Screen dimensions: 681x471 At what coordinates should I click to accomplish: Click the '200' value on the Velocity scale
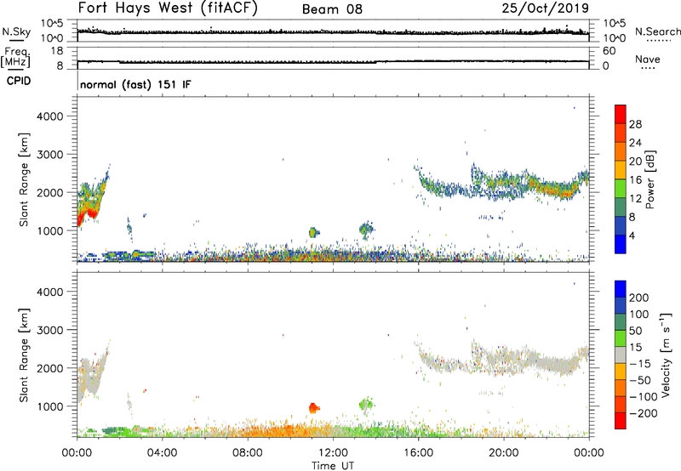pyautogui.click(x=639, y=298)
